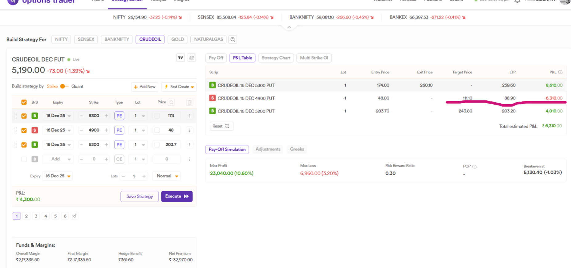Uncheck the 4900 PE leg checkbox
Viewport: 571px width, 268px height.
24,130
